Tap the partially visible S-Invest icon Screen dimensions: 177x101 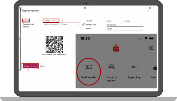[155, 68]
